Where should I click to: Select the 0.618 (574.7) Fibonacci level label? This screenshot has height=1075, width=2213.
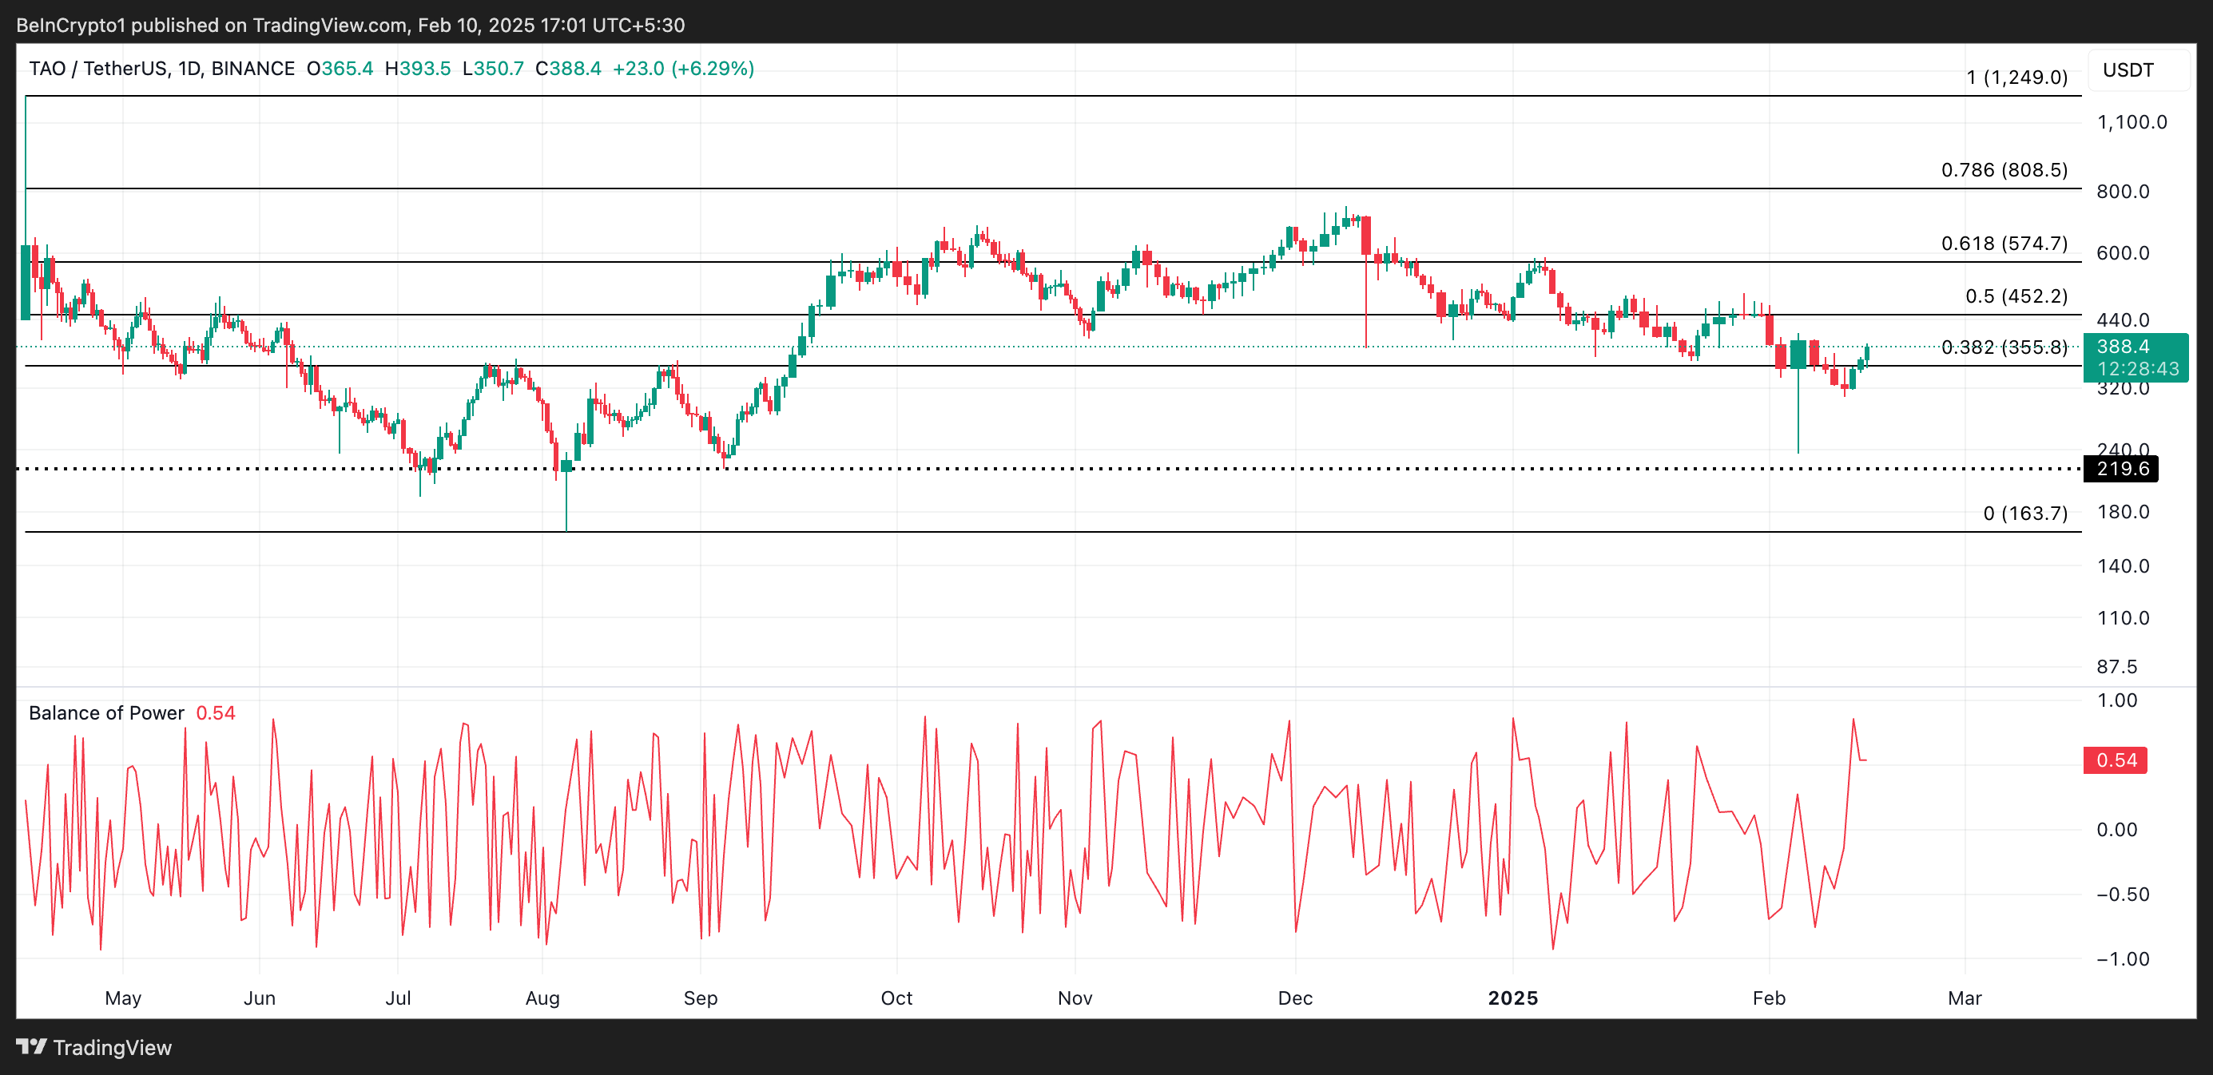click(x=2004, y=244)
